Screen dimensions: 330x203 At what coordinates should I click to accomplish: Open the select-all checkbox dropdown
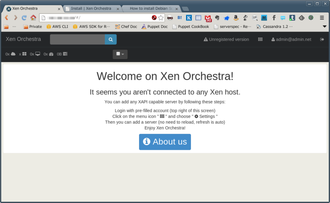(120, 54)
